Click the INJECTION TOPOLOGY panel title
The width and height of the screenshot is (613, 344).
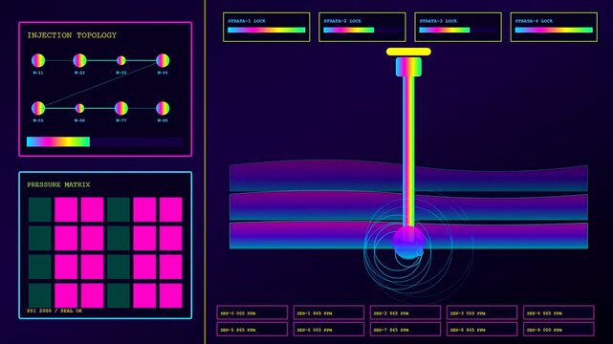tap(72, 35)
